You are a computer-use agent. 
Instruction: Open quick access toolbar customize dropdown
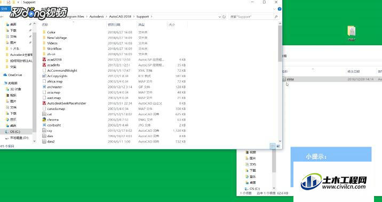(x=18, y=2)
